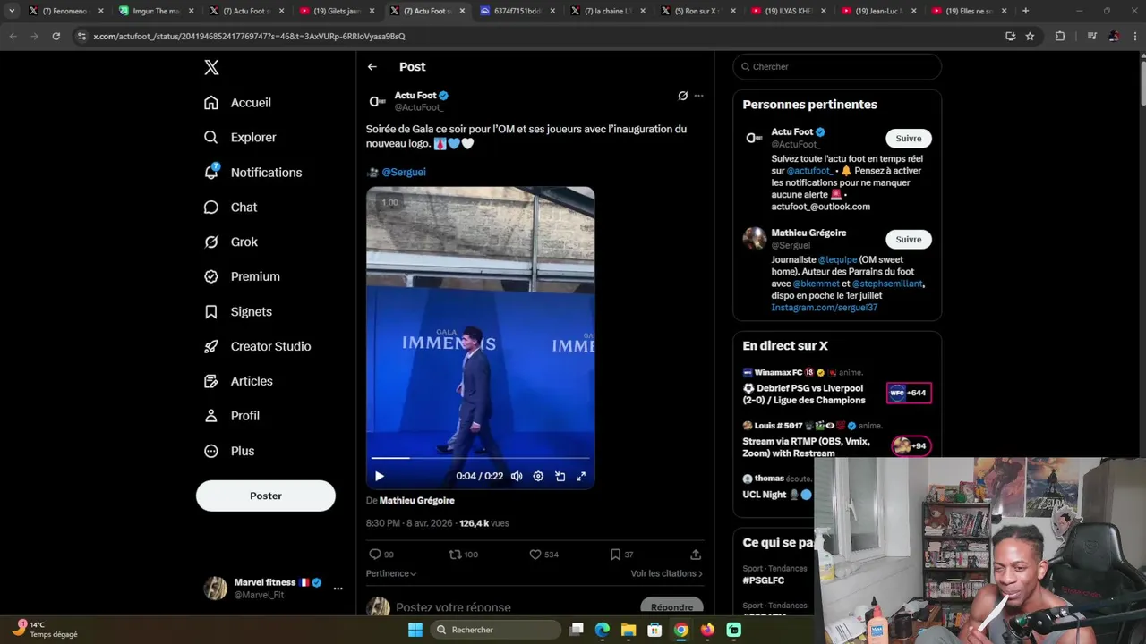Image resolution: width=1146 pixels, height=644 pixels.
Task: Click taskbar Rechercher search box
Action: coord(495,630)
